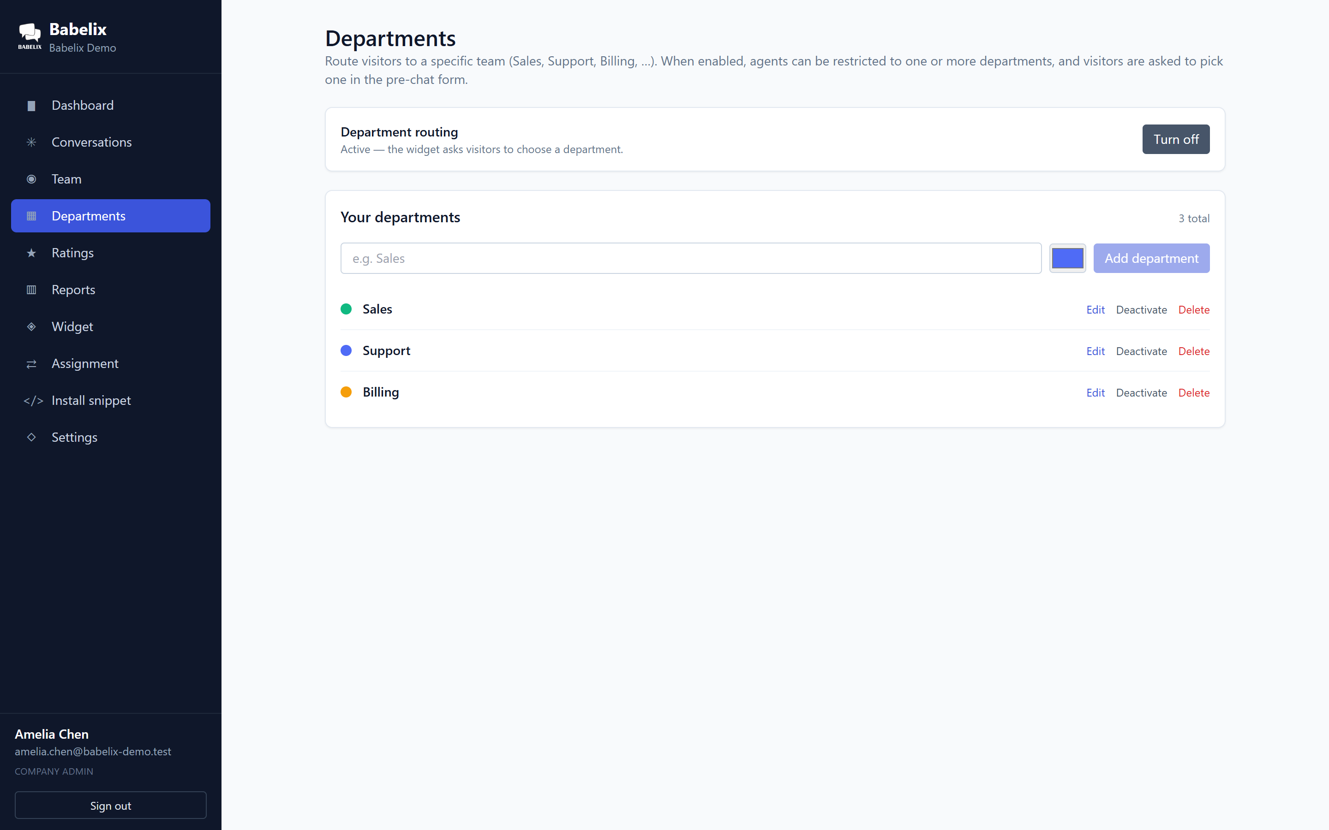Viewport: 1329px width, 830px height.
Task: Delete the Sales department
Action: (1194, 309)
